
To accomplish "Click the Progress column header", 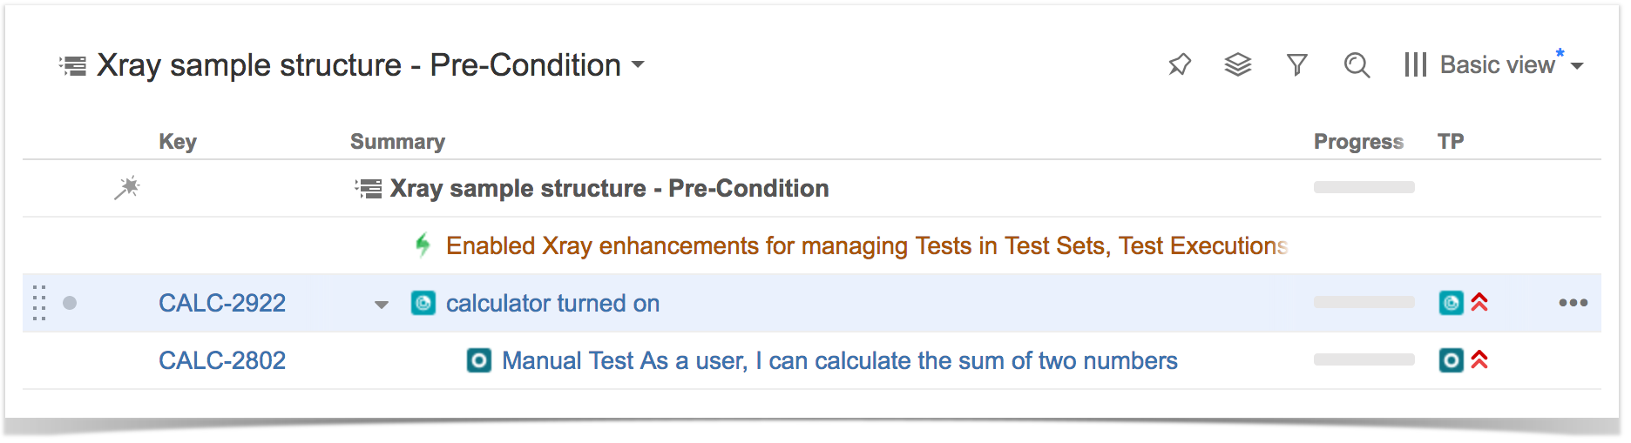I will [x=1358, y=142].
